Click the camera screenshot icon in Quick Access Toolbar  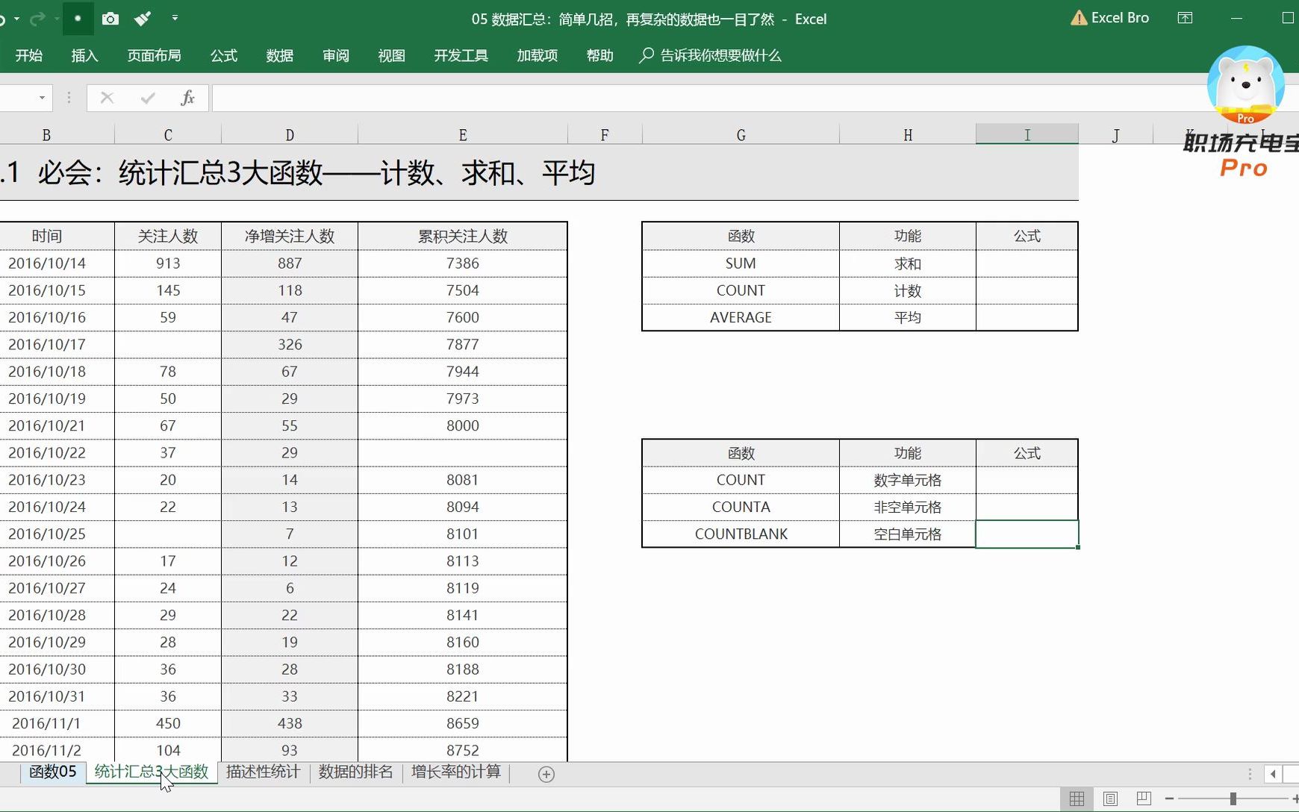[x=110, y=18]
